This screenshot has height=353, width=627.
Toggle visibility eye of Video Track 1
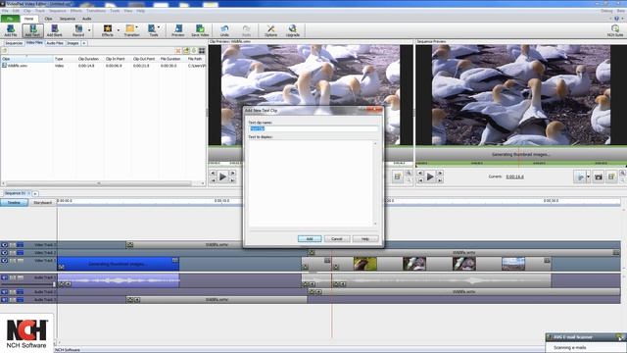[x=4, y=261]
